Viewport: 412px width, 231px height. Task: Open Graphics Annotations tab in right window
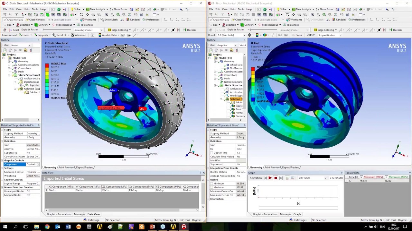point(265,214)
